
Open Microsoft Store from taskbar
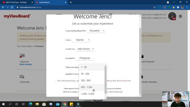(44, 104)
